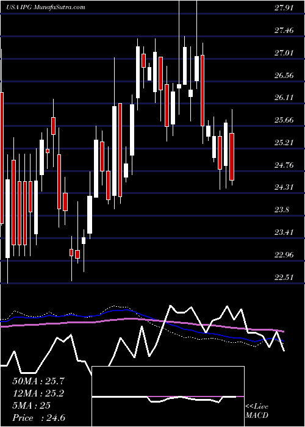
Task: Click the 27.01 price axis label
Action: pyautogui.click(x=284, y=52)
